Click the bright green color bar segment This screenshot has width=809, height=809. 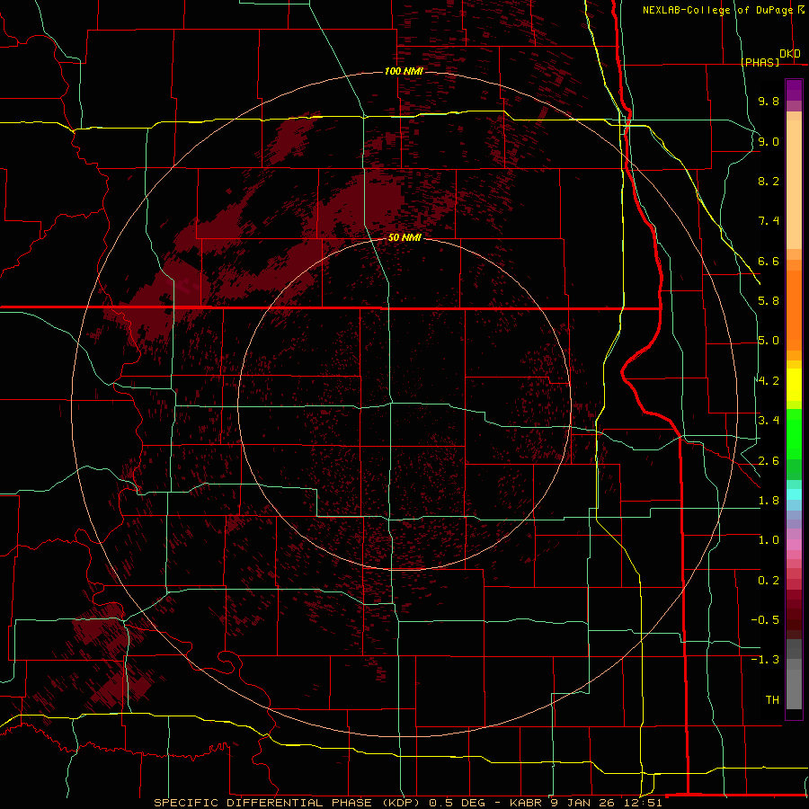(794, 434)
